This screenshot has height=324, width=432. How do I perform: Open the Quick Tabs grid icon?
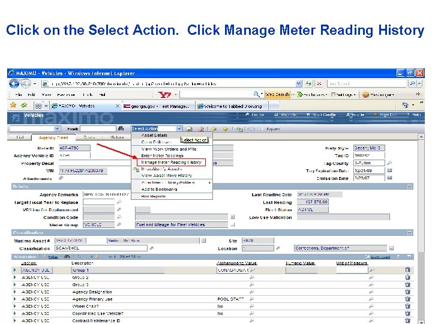(38, 106)
